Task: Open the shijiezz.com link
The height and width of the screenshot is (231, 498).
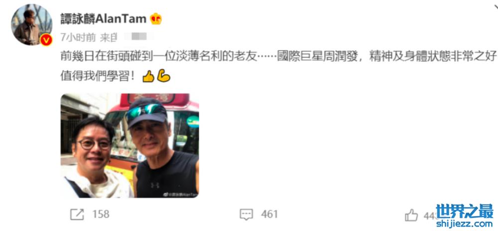Action: tap(465, 224)
